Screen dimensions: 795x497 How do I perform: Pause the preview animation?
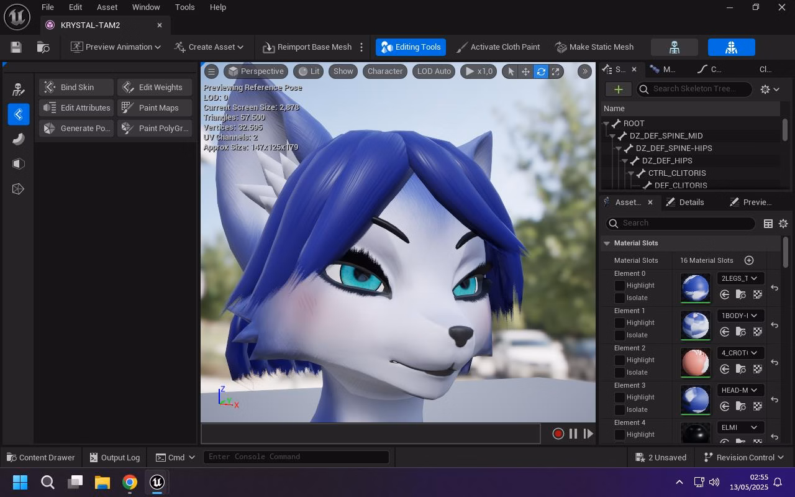pyautogui.click(x=573, y=434)
